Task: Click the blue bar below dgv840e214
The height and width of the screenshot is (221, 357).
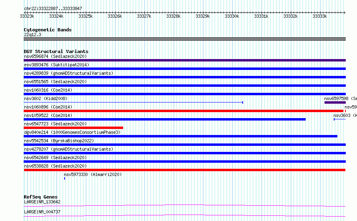Action: click(181, 136)
